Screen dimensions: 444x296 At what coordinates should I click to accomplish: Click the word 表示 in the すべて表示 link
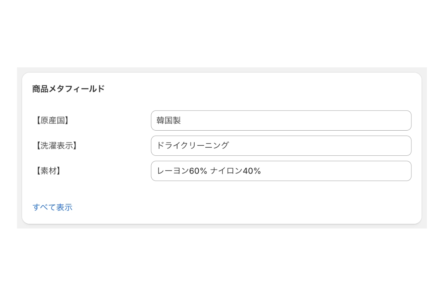(x=64, y=207)
